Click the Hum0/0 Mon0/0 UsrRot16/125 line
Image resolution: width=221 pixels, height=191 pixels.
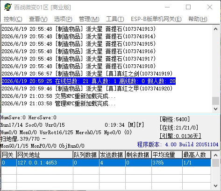coord(66,132)
